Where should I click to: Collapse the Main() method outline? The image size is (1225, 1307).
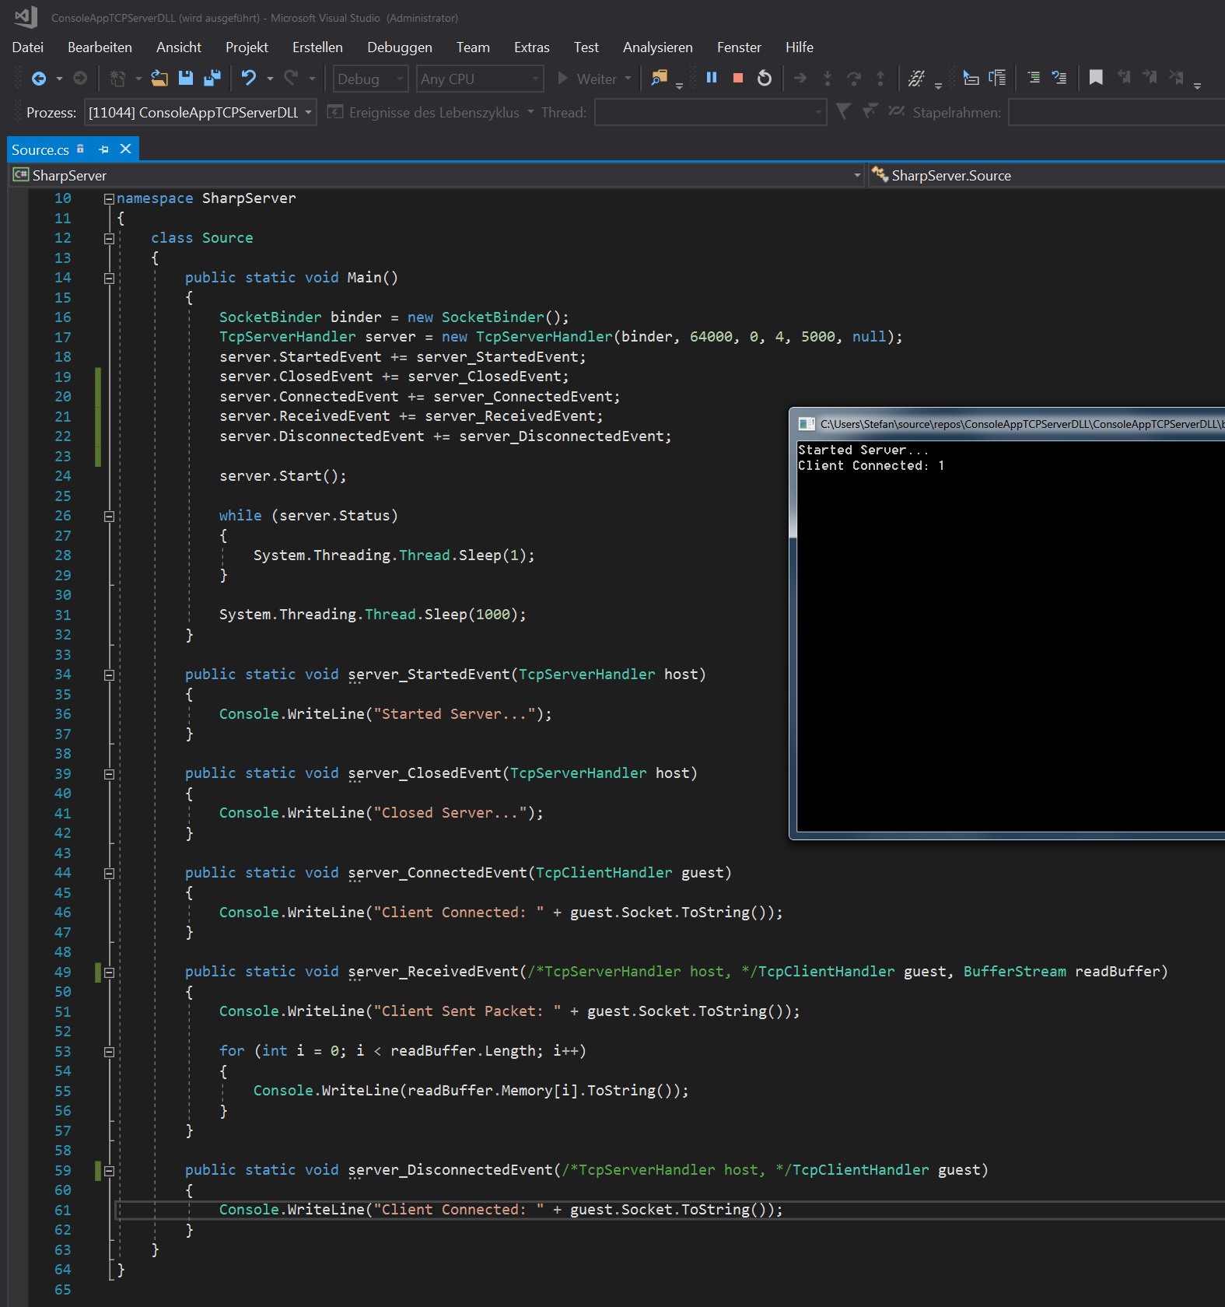pyautogui.click(x=109, y=278)
